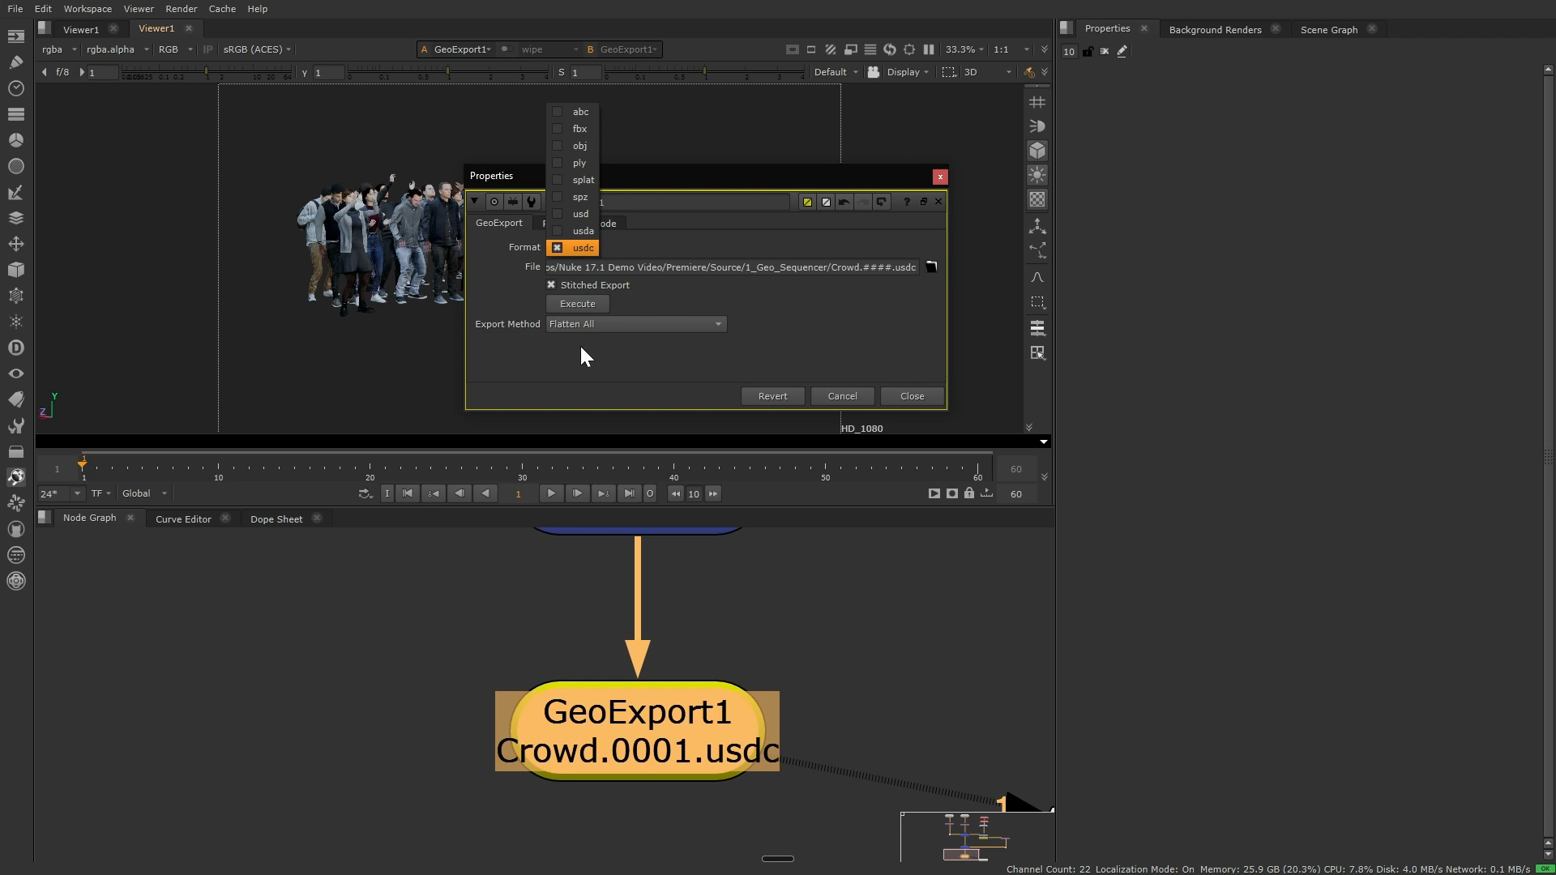This screenshot has height=875, width=1556.
Task: Open the rgba channel layer dropdown
Action: (x=59, y=49)
